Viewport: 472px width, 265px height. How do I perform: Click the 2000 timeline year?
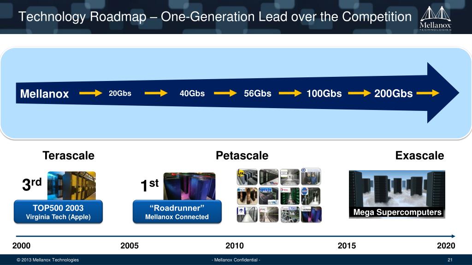click(21, 246)
